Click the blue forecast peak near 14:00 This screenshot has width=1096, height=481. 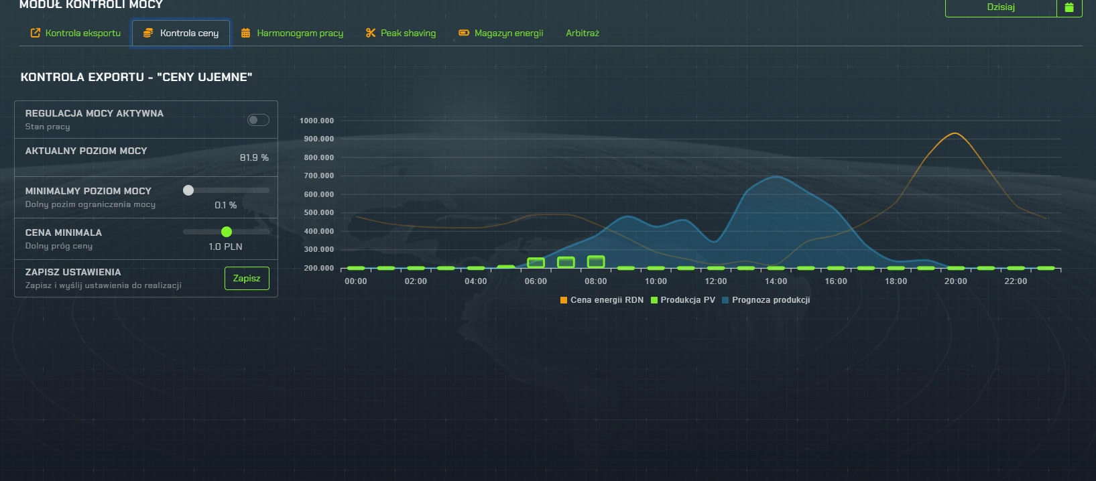776,177
